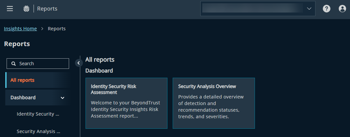Click the Dashboard heading above the cards

coord(99,70)
